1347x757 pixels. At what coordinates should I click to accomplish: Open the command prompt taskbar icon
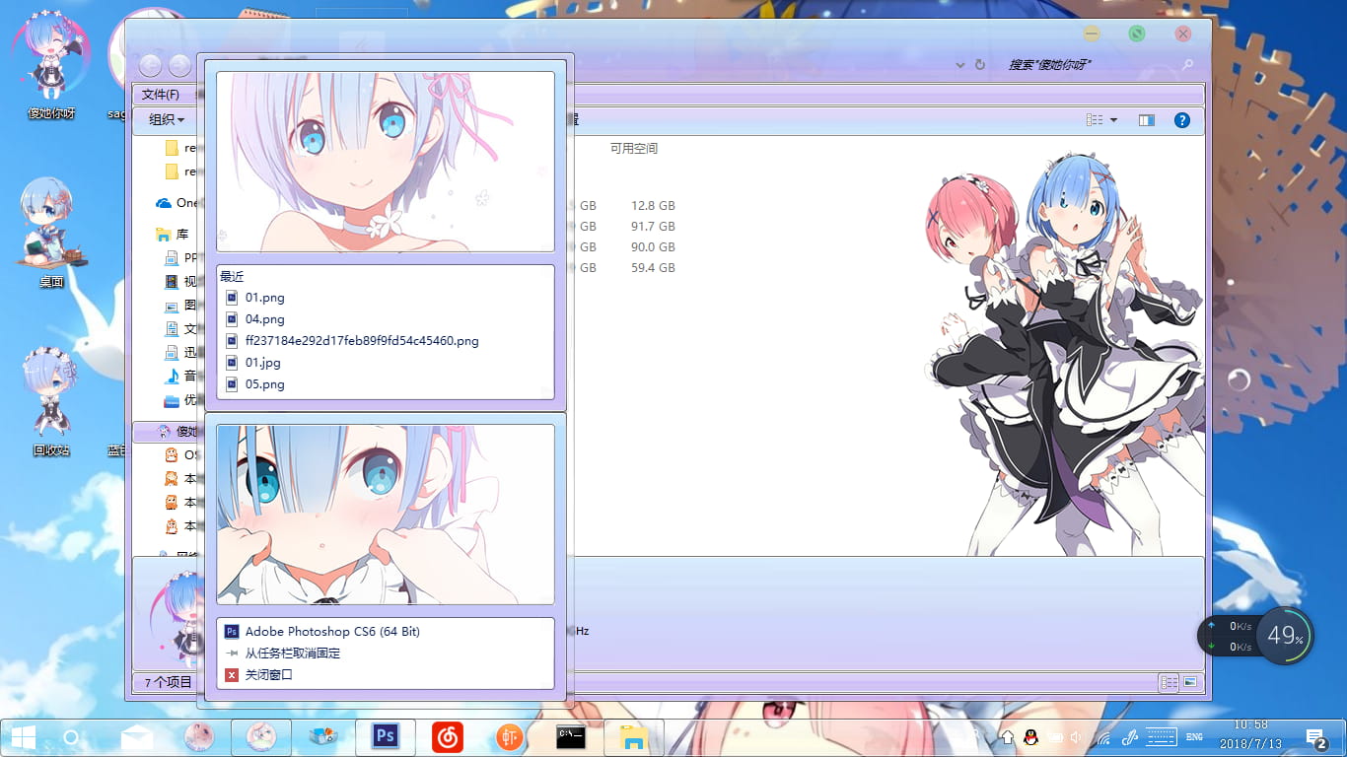pos(572,736)
